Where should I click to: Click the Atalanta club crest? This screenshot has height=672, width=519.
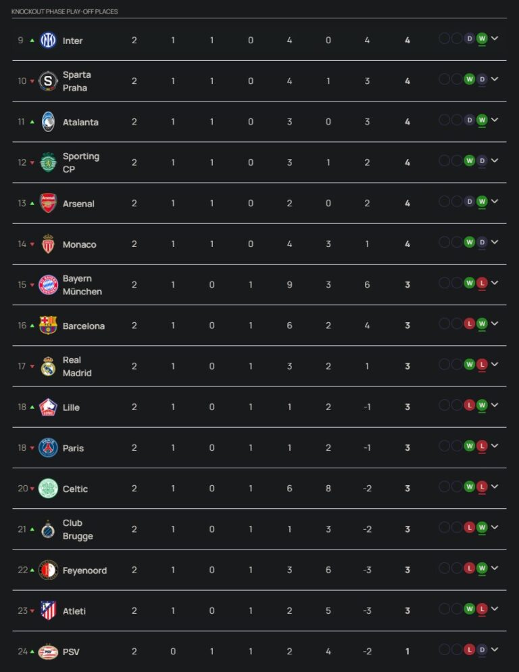pos(48,122)
